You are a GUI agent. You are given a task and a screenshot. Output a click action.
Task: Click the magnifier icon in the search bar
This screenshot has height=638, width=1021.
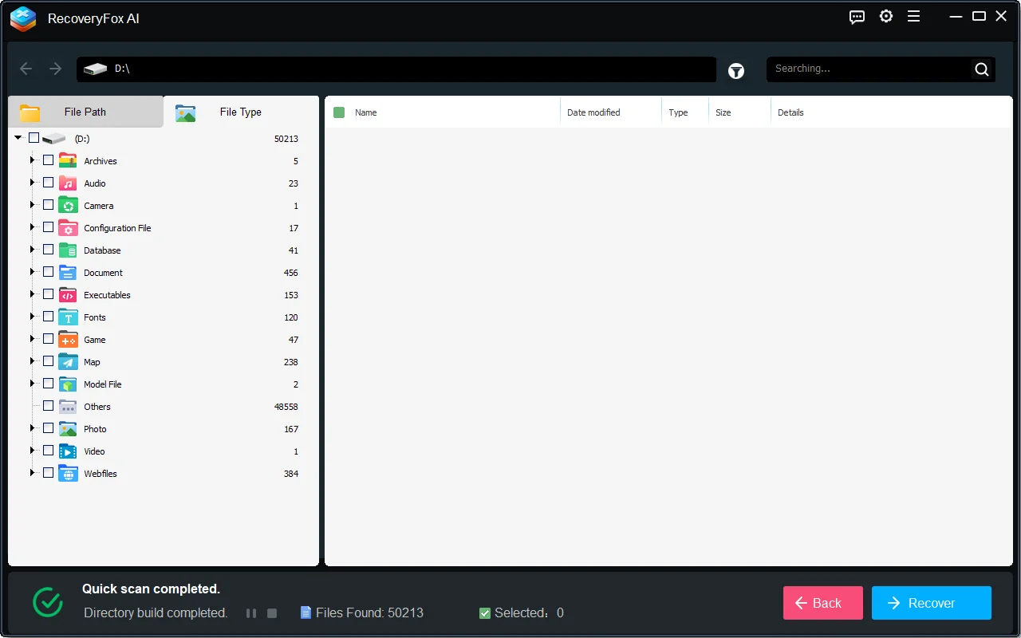[x=981, y=69]
